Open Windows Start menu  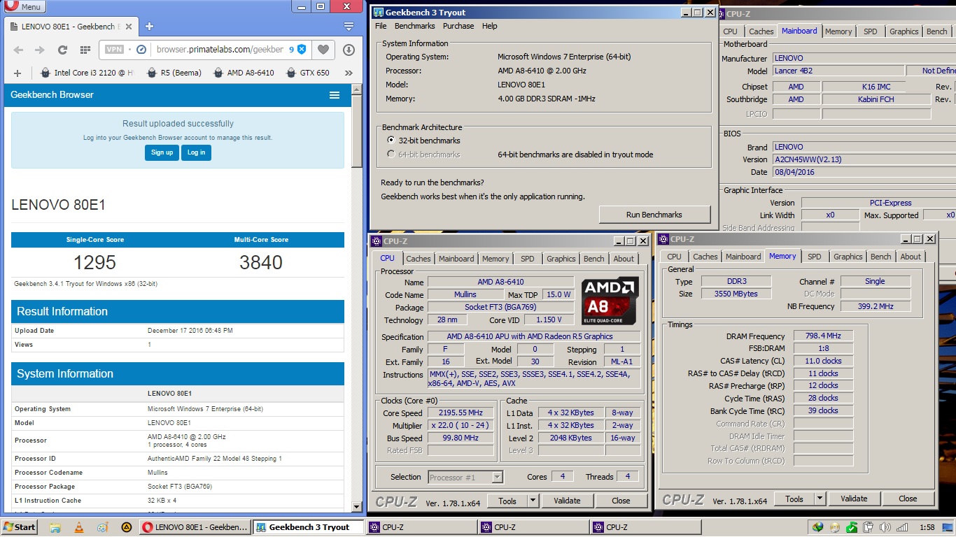(x=20, y=527)
